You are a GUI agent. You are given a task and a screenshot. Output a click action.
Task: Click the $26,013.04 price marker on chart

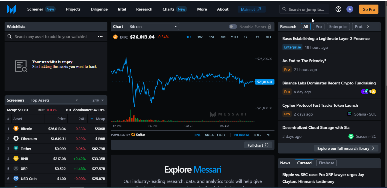[264, 82]
